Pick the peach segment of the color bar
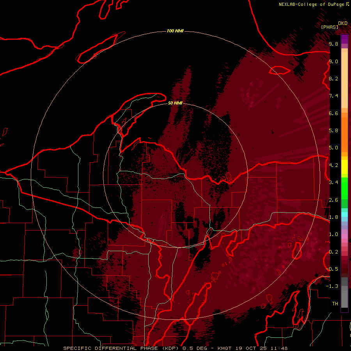 (344, 81)
